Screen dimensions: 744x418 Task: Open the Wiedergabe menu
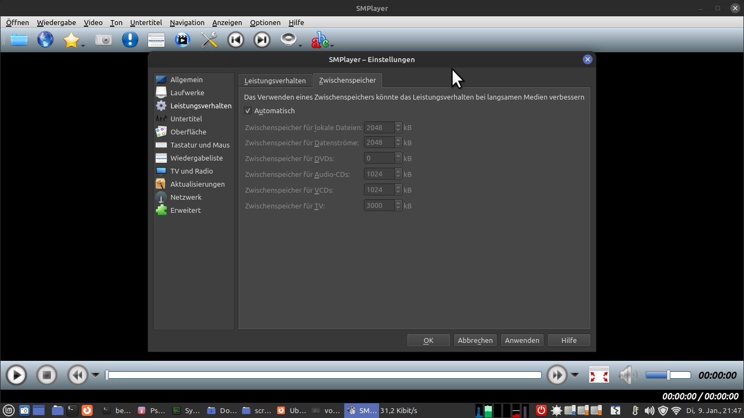pos(56,22)
